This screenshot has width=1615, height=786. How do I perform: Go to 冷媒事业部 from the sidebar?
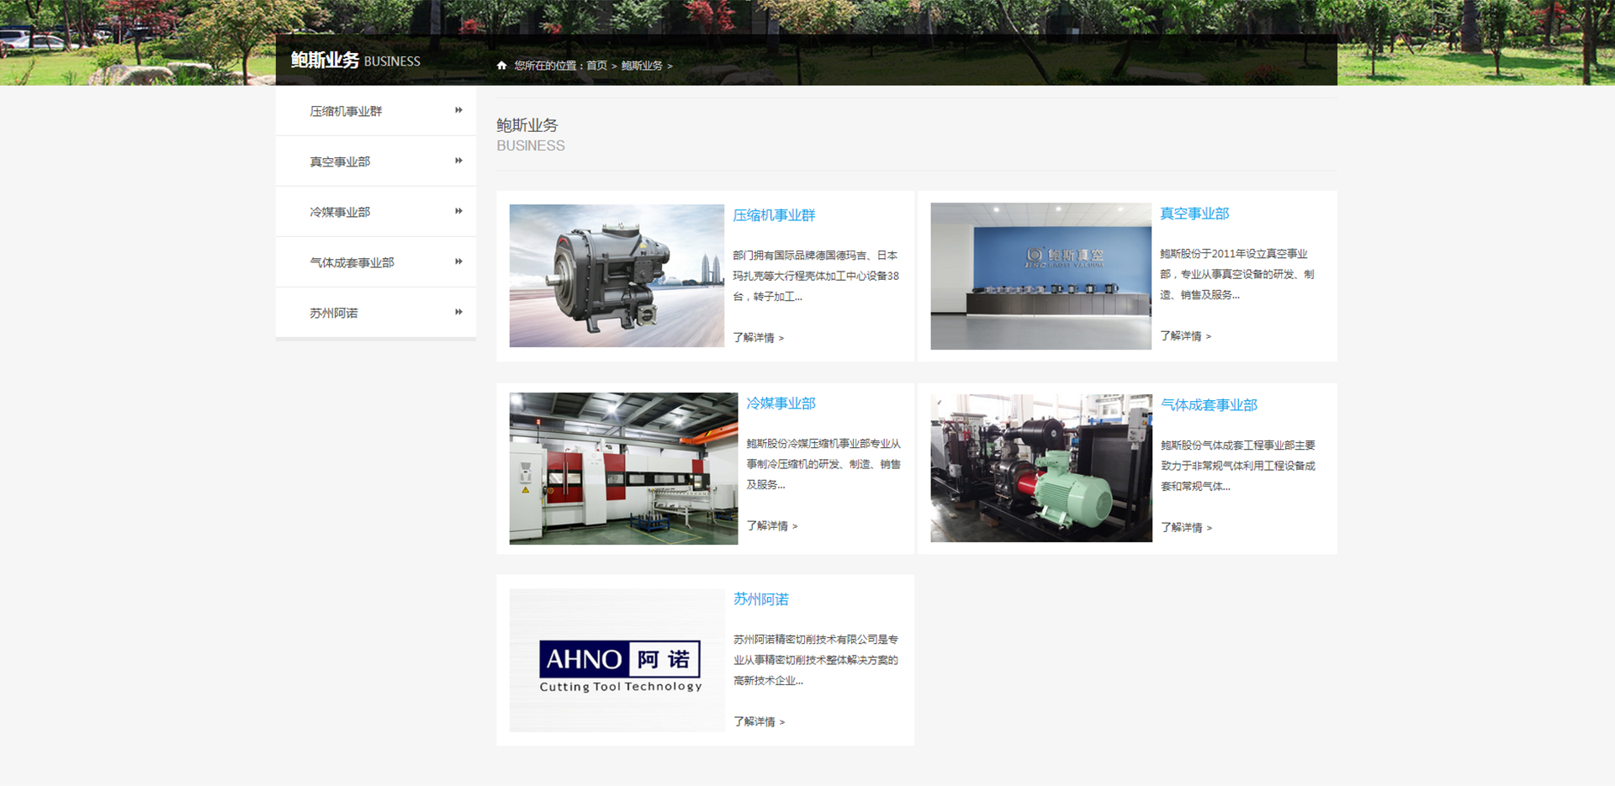(340, 212)
